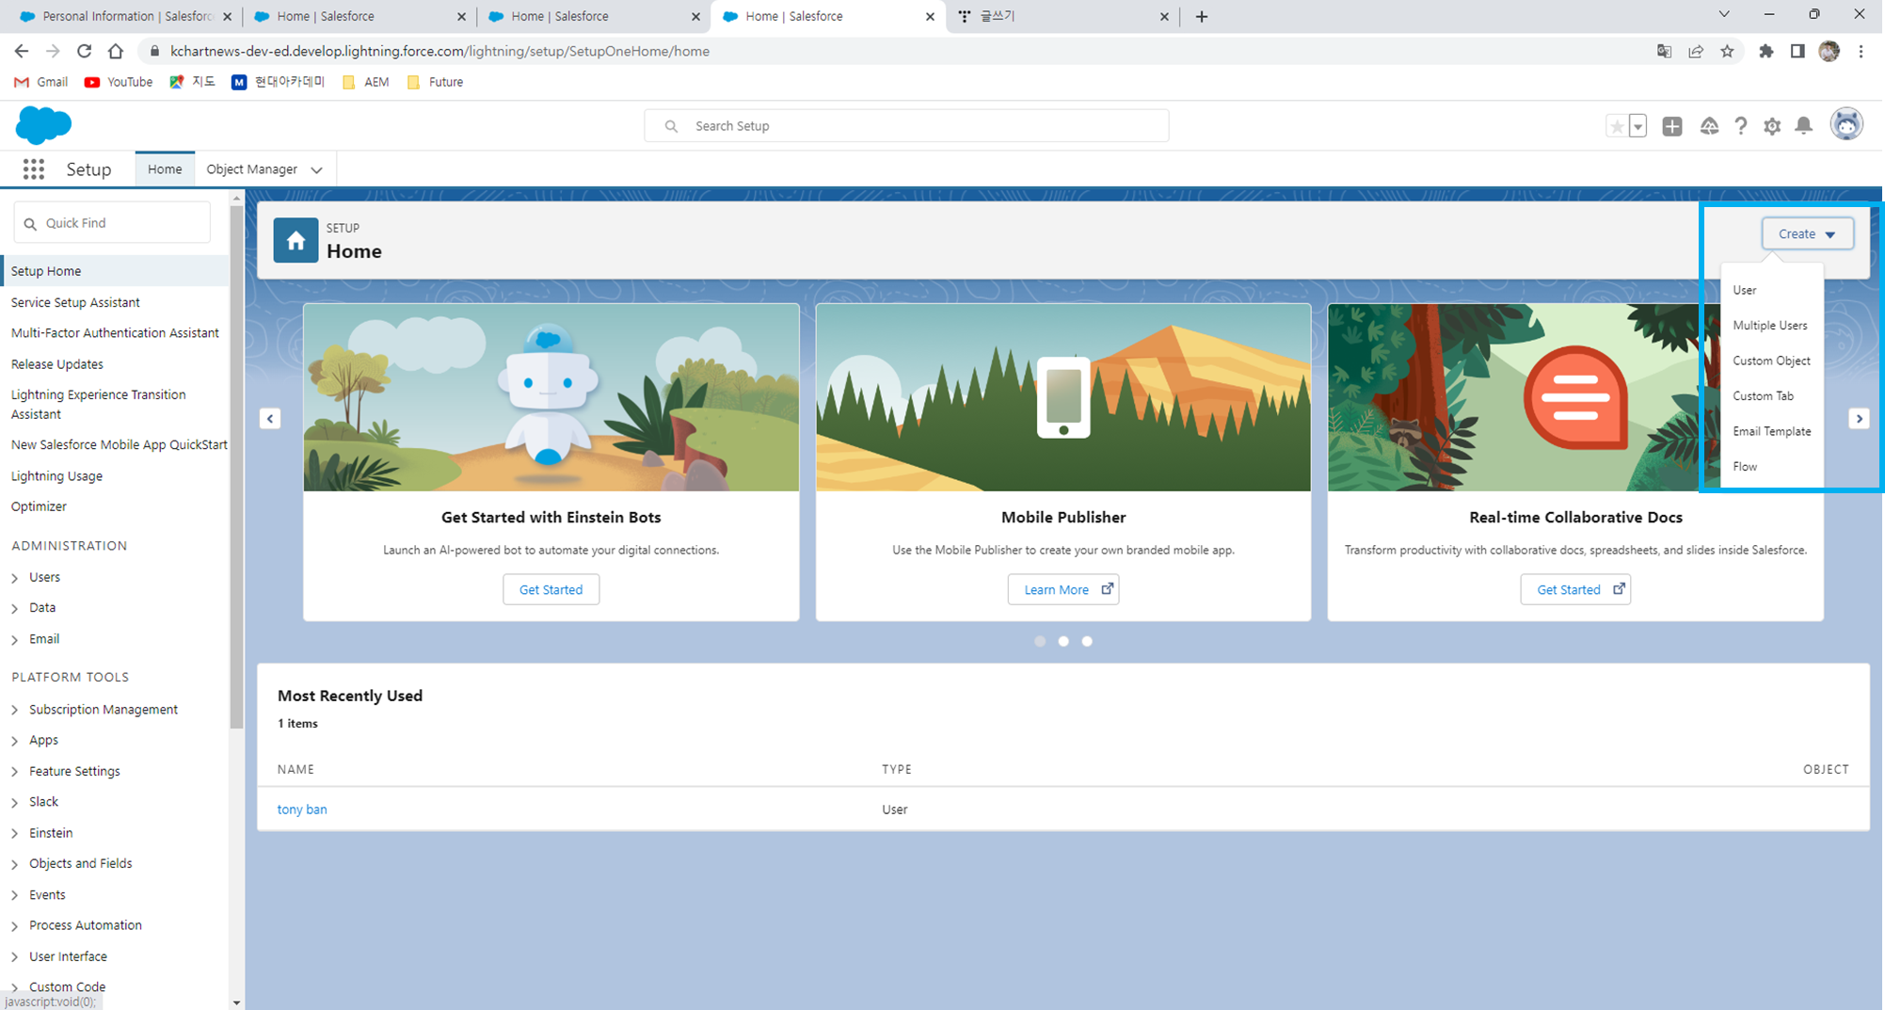Share this page from address bar
Image resolution: width=1885 pixels, height=1010 pixels.
coord(1696,51)
